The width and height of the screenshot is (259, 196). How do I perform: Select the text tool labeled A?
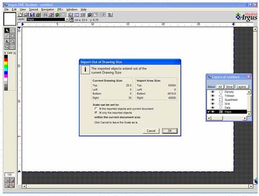tap(7, 41)
